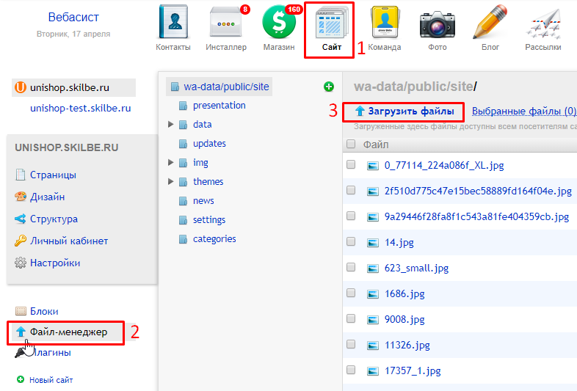Open the Команда app icon
The image size is (577, 391).
[x=385, y=24]
